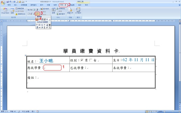Reset form fields with eraser icon
Screen dimensions: 181x113
49,19
